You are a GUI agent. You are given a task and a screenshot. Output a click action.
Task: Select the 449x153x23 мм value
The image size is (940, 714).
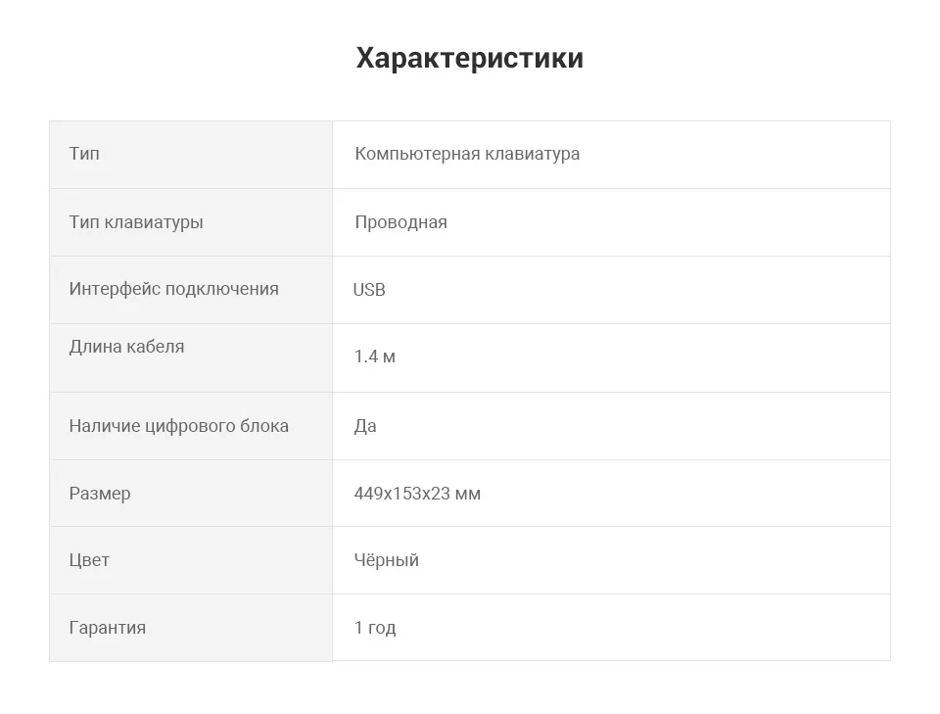pos(417,494)
